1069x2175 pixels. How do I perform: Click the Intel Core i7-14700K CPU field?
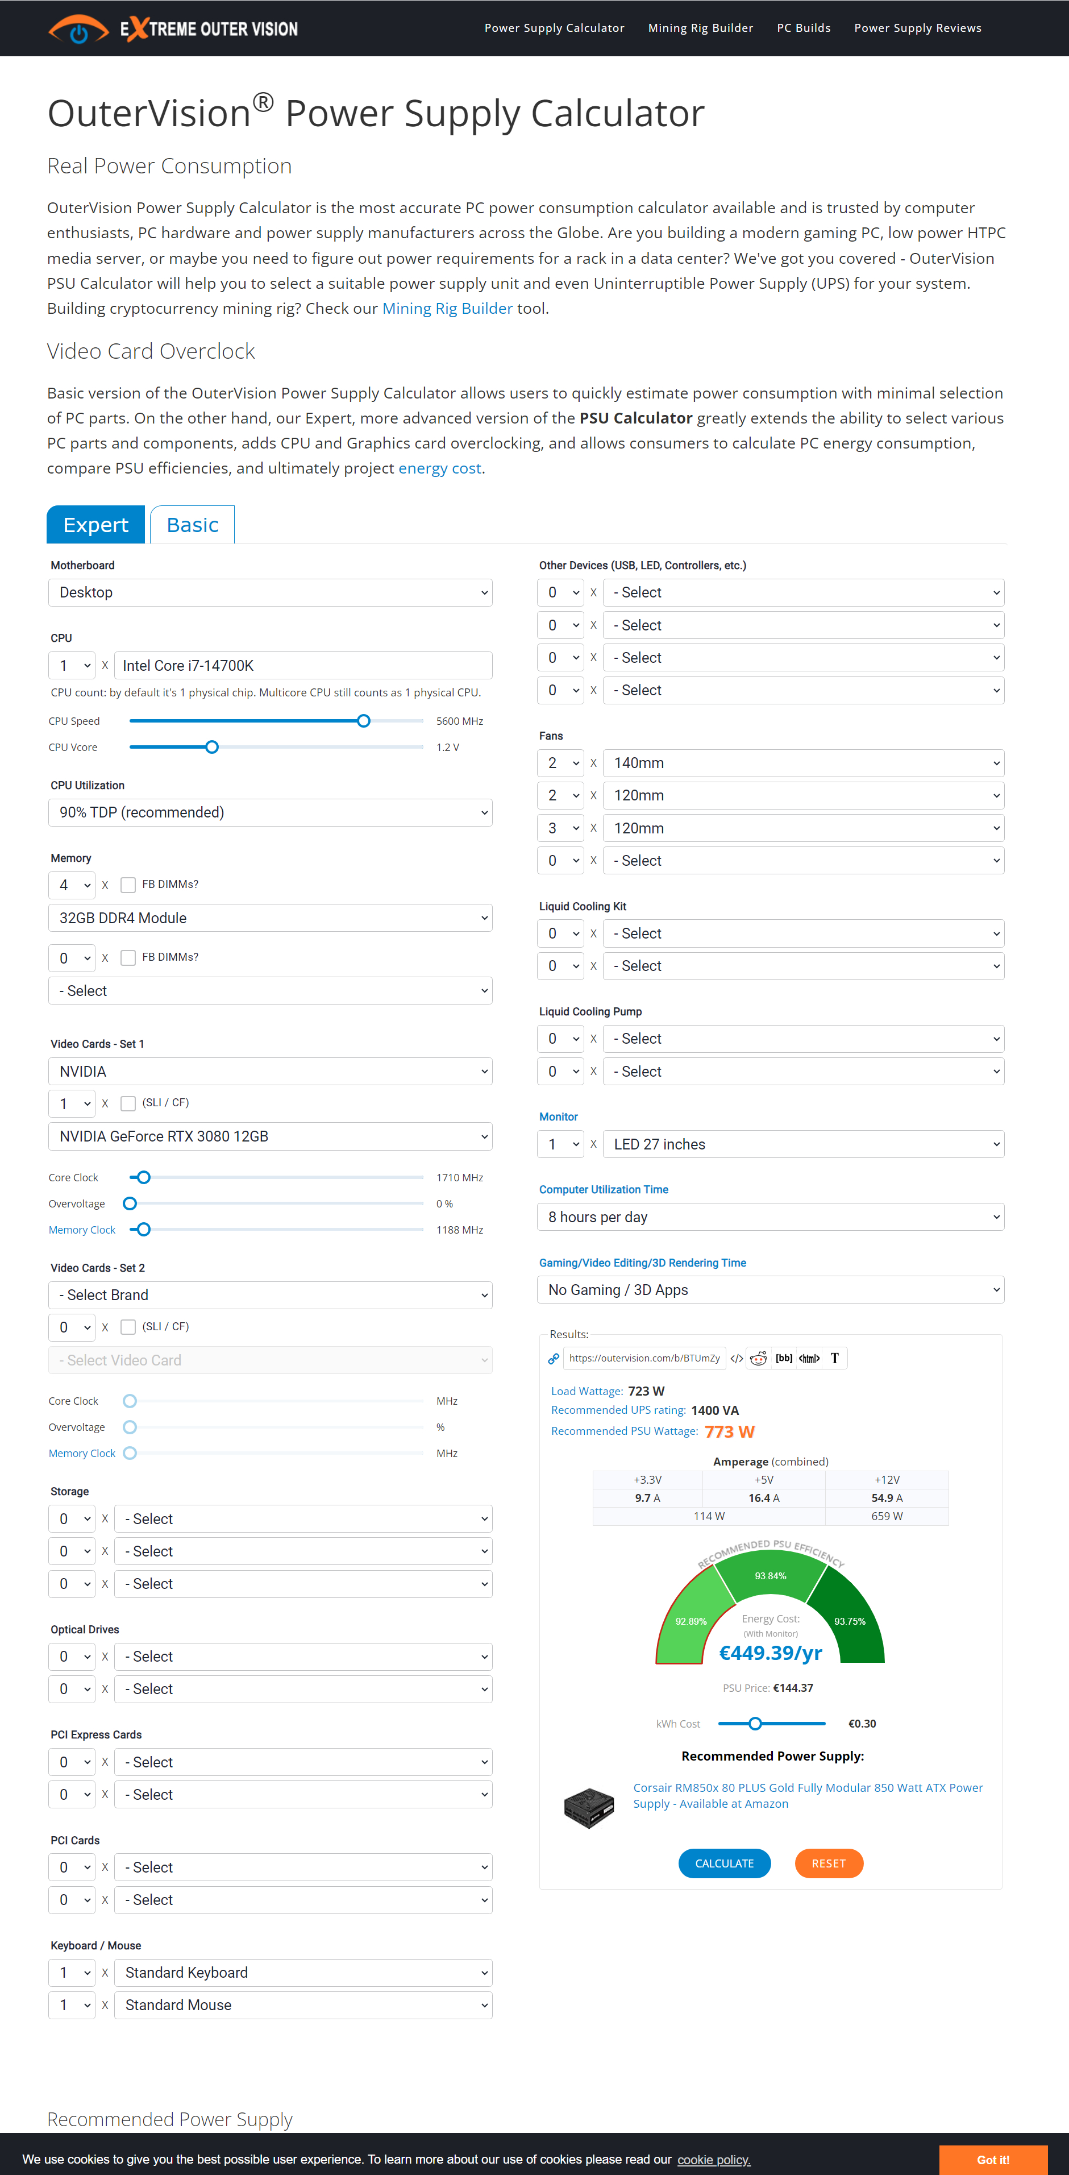[302, 665]
